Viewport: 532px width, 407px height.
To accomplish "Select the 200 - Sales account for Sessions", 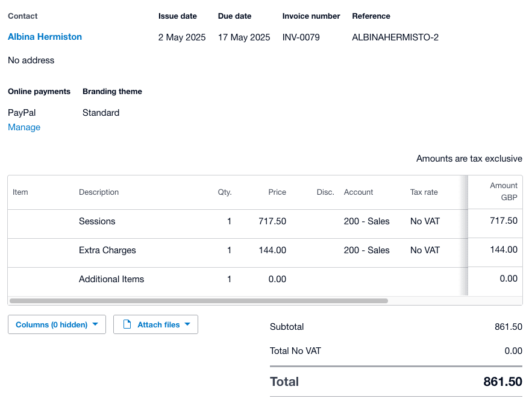I will pos(366,221).
